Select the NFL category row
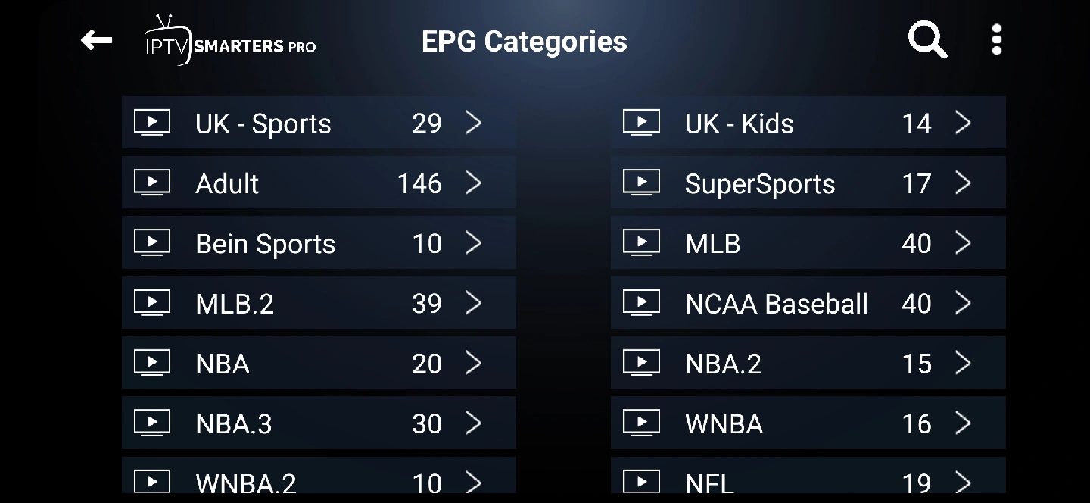This screenshot has height=503, width=1090. pyautogui.click(x=807, y=481)
